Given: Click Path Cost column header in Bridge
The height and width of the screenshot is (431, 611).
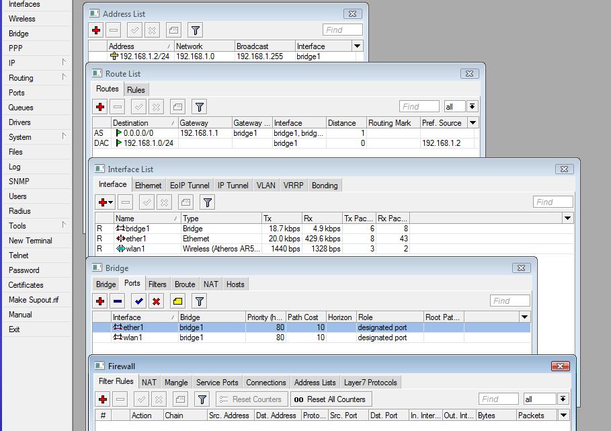Looking at the screenshot, I should pyautogui.click(x=305, y=317).
